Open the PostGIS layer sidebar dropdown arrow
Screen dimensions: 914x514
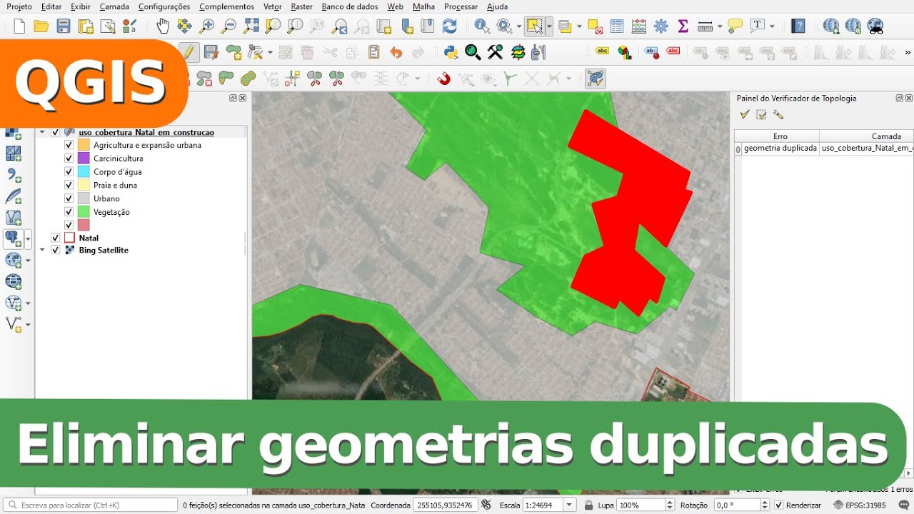click(28, 238)
